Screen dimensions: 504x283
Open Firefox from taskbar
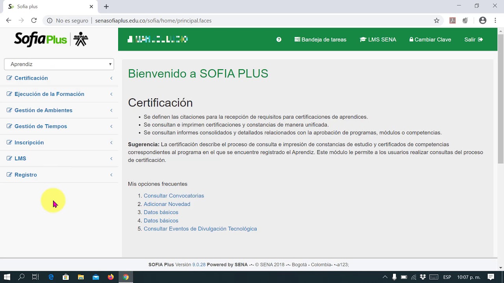(x=111, y=277)
